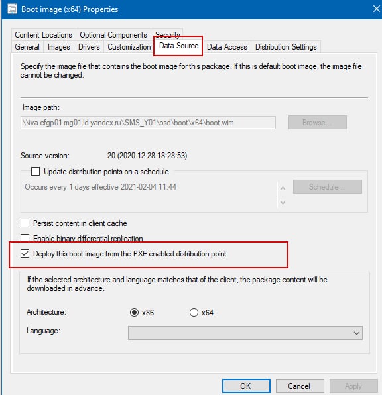This screenshot has height=395, width=382.
Task: Uncheck Deploy this boot image from PXE-enabled distribution point
Action: point(25,254)
